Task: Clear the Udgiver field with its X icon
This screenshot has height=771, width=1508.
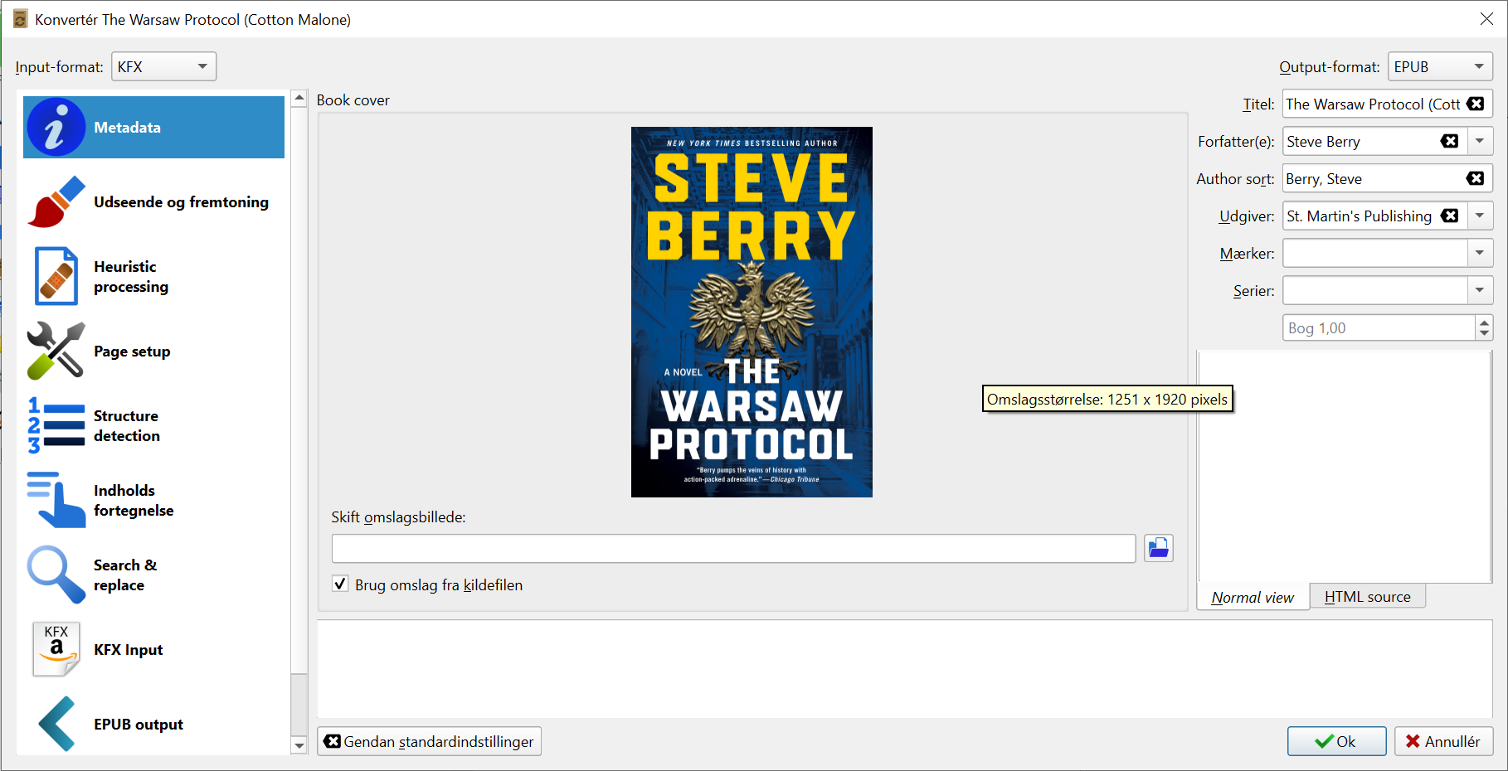Action: (x=1450, y=216)
